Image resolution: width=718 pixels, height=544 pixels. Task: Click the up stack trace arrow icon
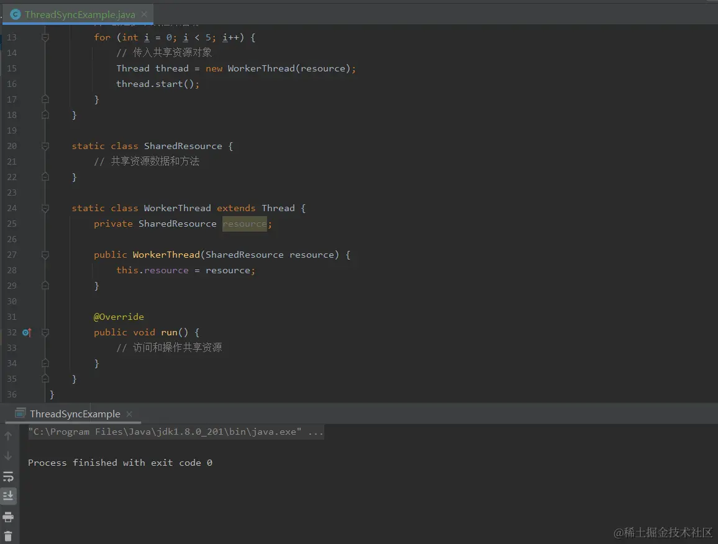(x=8, y=436)
